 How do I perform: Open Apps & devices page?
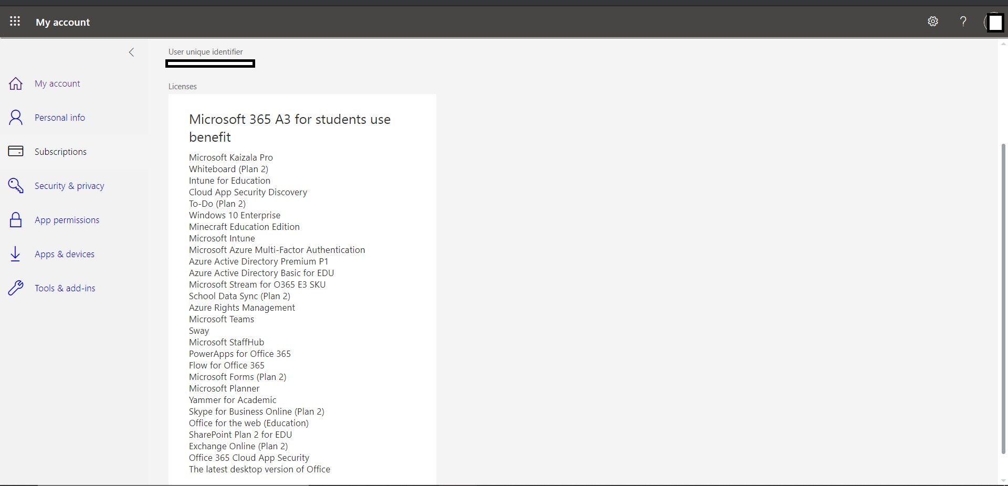pyautogui.click(x=65, y=254)
